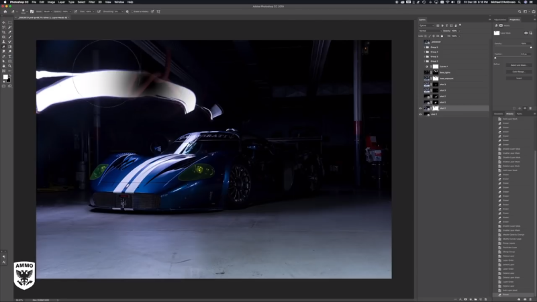Click the Home icon in the options bar
Screen dimensions: 537x302
tap(4, 11)
